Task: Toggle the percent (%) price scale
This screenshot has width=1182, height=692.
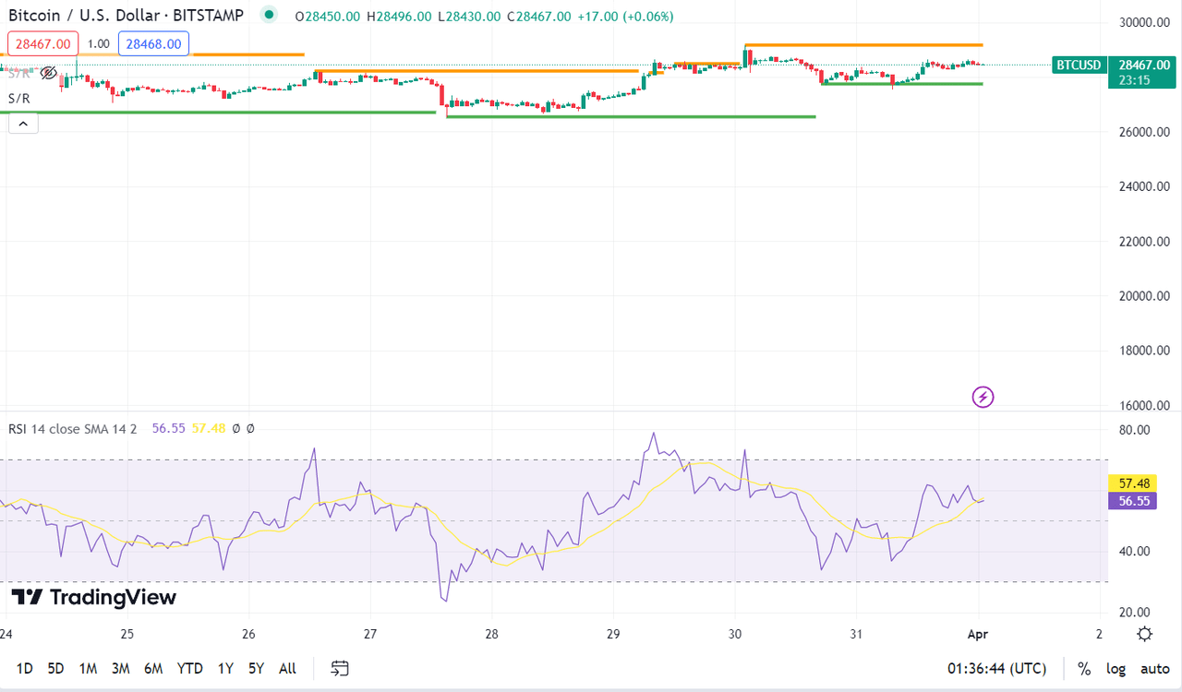Action: 1084,669
